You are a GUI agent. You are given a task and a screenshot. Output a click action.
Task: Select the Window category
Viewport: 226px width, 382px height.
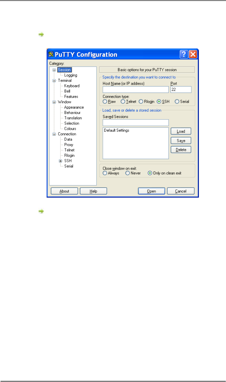tap(64, 102)
